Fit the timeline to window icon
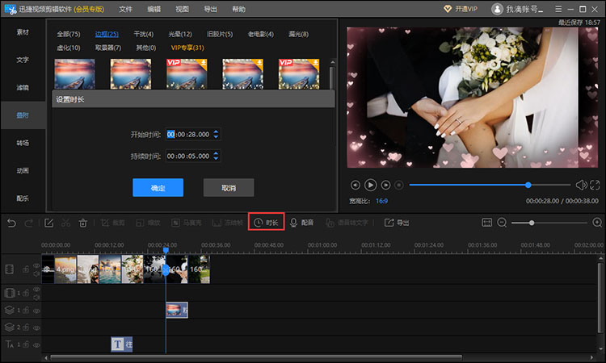This screenshot has height=363, width=606. (486, 222)
